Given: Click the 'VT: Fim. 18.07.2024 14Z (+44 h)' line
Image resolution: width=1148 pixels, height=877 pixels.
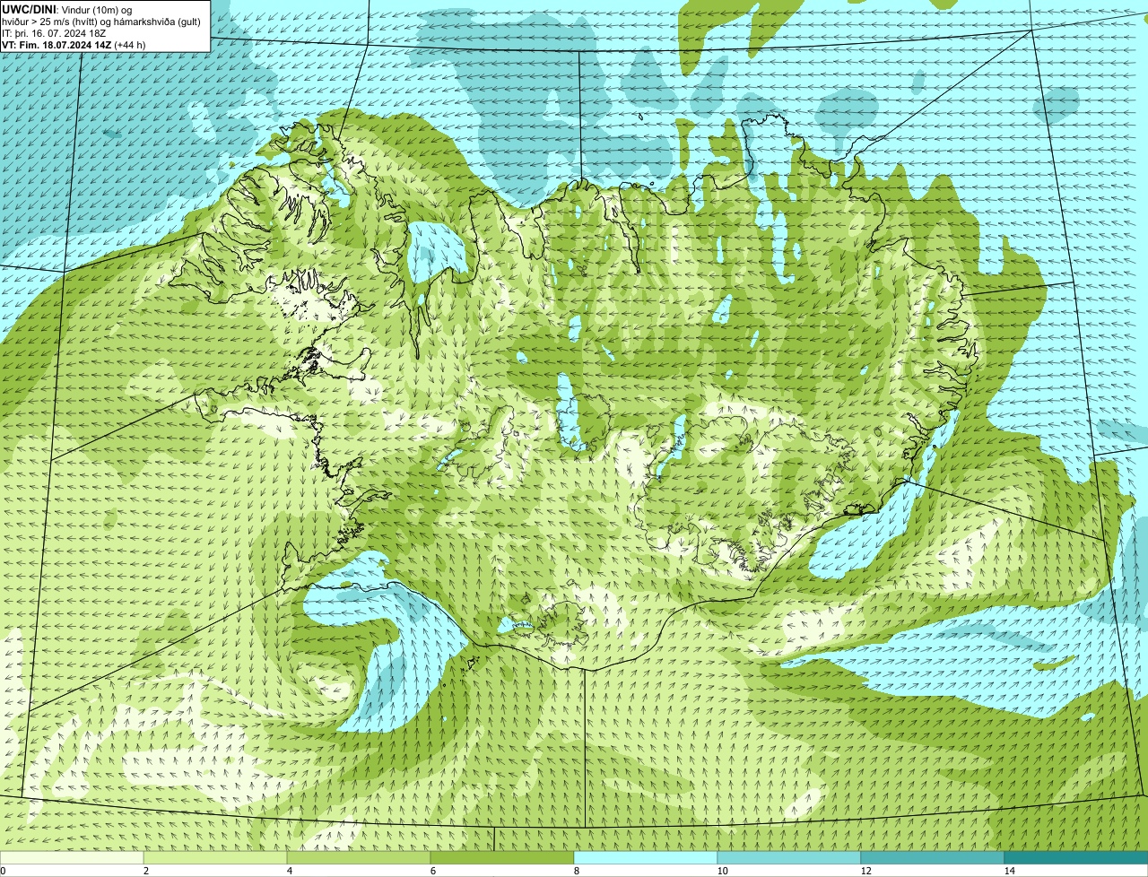Looking at the screenshot, I should point(74,44).
